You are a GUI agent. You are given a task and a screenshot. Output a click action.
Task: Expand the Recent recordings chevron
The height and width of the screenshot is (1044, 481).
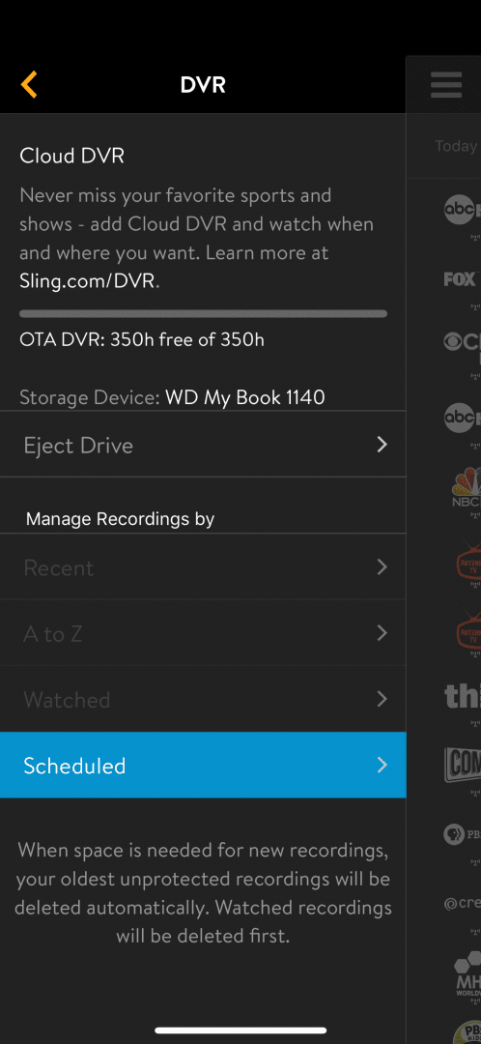(x=382, y=566)
